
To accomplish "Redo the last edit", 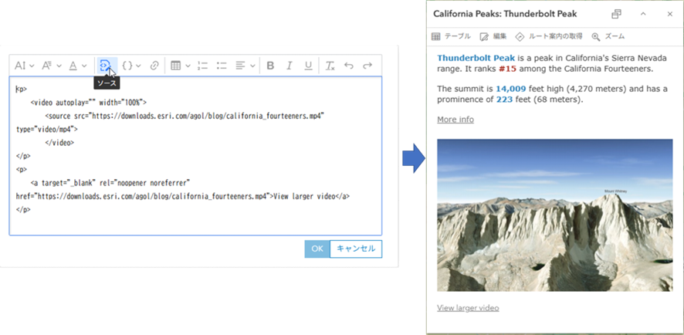I will pyautogui.click(x=367, y=66).
